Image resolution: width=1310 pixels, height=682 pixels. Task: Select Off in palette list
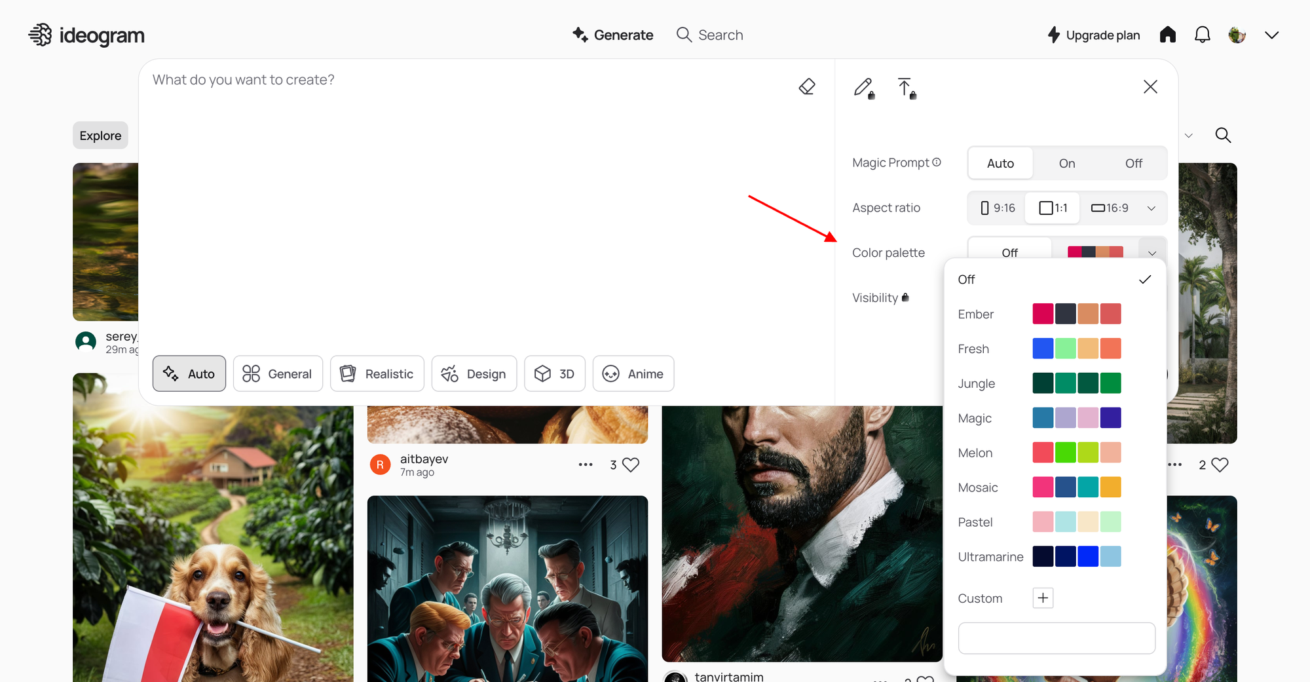[1055, 280]
